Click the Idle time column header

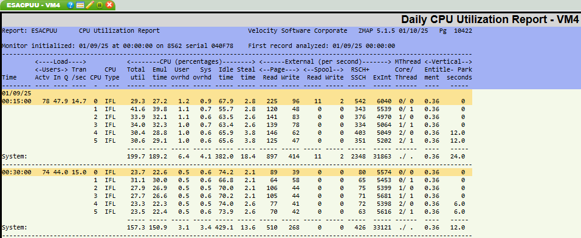pos(226,73)
